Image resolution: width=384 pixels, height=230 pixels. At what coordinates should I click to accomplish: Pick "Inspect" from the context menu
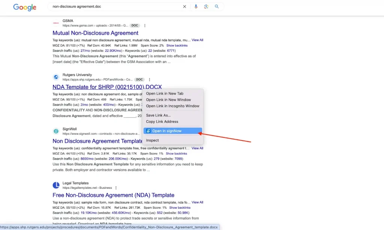click(152, 140)
